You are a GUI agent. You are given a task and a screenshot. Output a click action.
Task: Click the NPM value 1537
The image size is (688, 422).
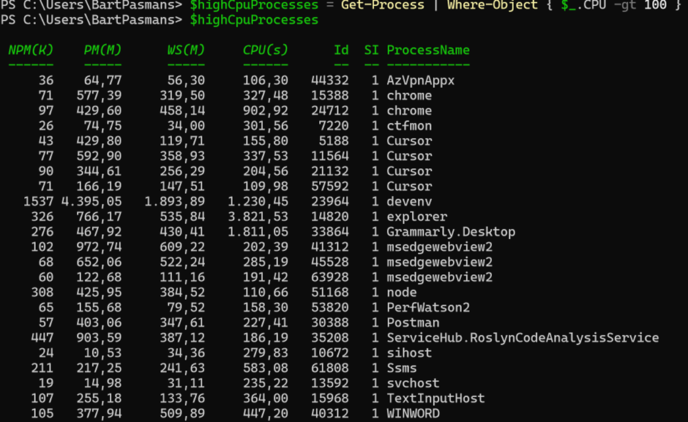38,201
